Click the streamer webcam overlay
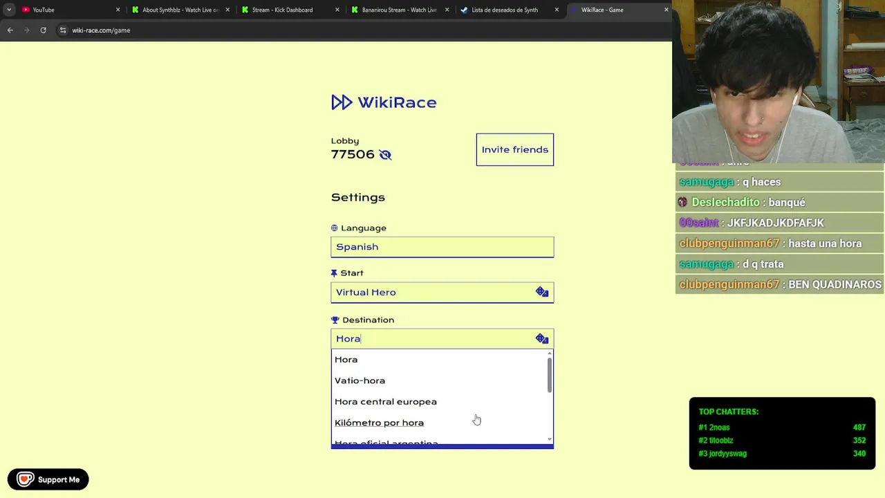885x498 pixels. pyautogui.click(x=779, y=82)
